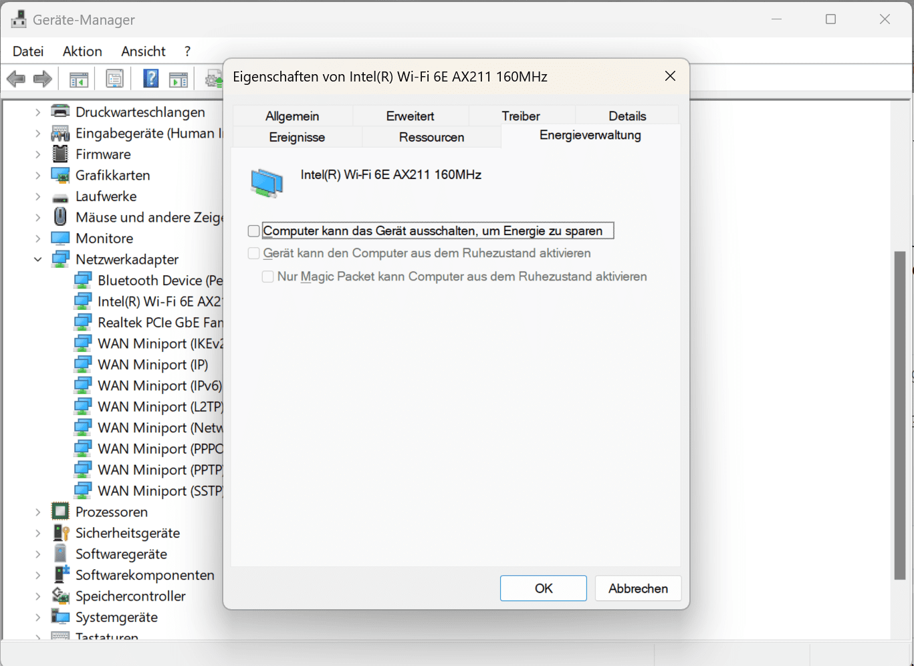Select WAN Miniport (IP) in the tree

tap(153, 365)
